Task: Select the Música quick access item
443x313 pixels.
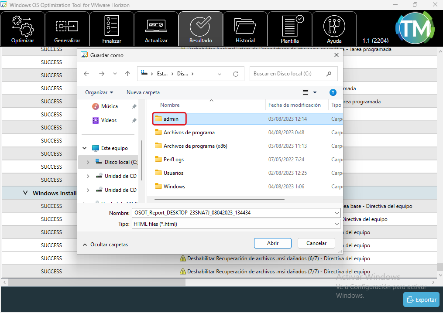Action: point(109,106)
